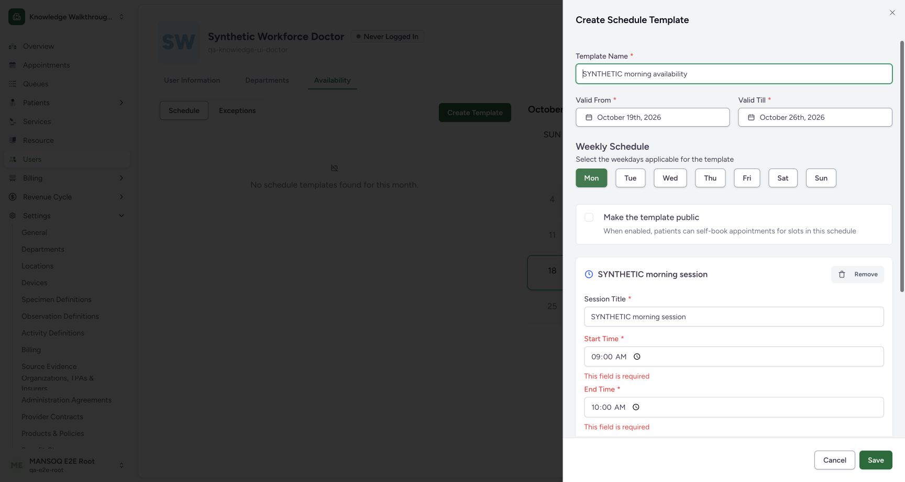Image resolution: width=905 pixels, height=482 pixels.
Task: Click the Settings gear icon in sidebar
Action: pos(13,216)
